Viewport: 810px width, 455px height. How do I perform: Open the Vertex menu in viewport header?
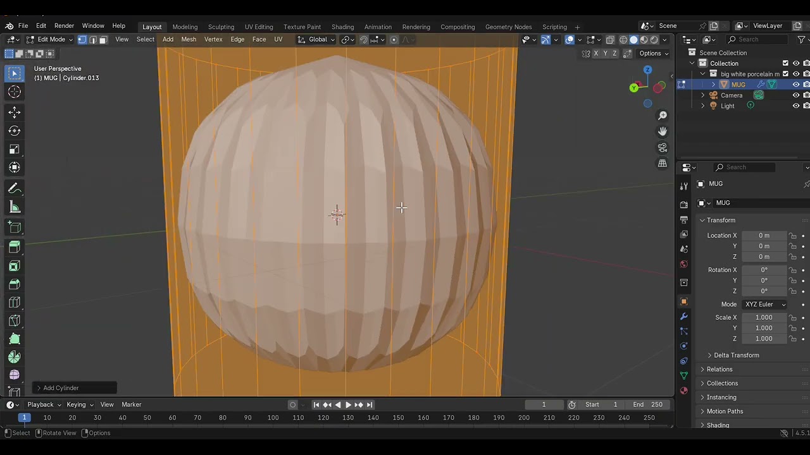point(213,39)
